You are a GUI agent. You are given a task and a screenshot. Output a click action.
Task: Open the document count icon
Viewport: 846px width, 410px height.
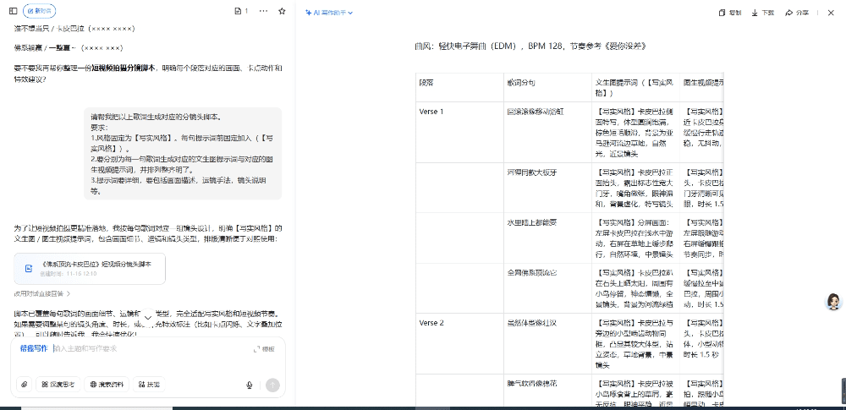pyautogui.click(x=241, y=12)
